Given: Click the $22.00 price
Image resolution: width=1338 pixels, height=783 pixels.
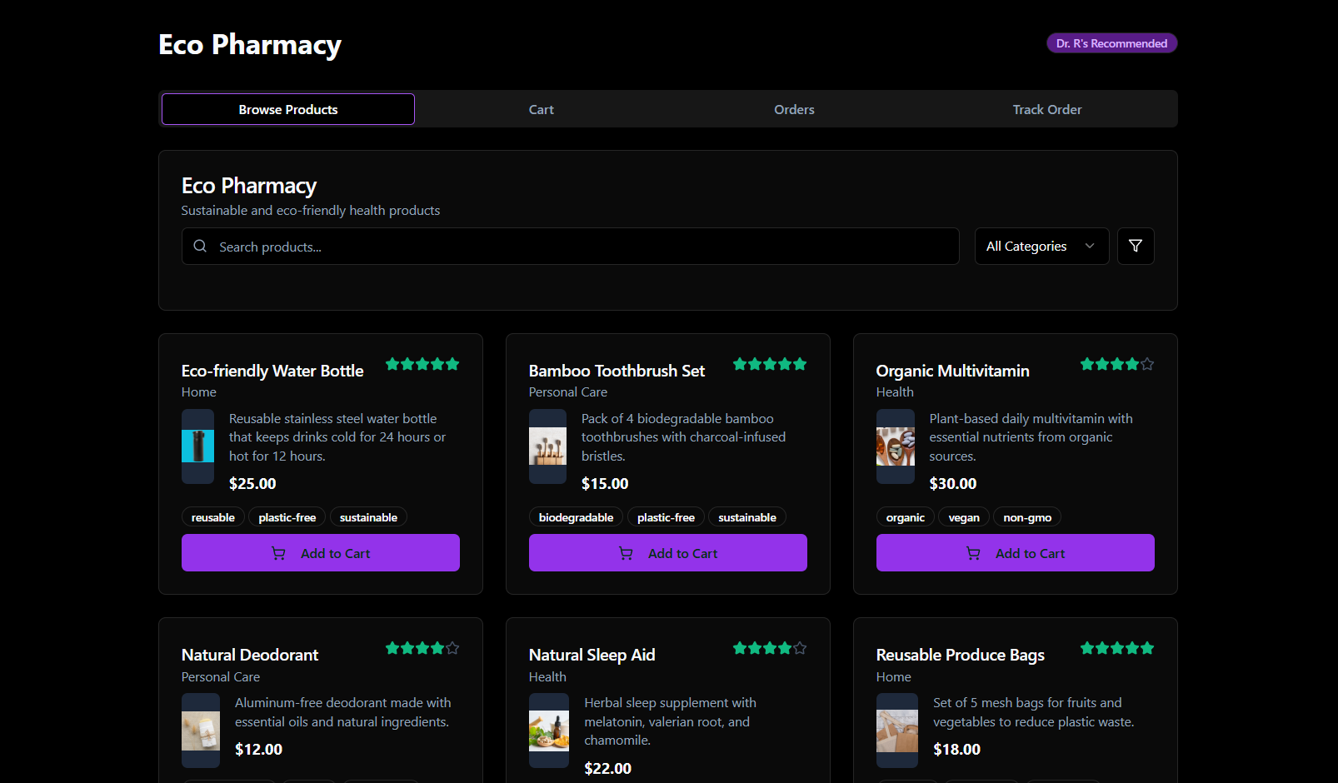Looking at the screenshot, I should coord(608,768).
